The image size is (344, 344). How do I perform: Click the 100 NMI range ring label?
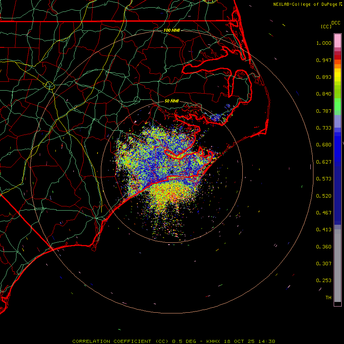(172, 30)
